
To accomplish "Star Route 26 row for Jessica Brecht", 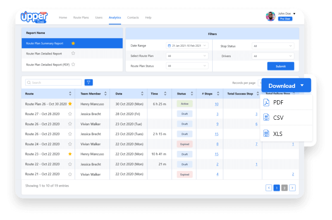I will pyautogui.click(x=70, y=134).
